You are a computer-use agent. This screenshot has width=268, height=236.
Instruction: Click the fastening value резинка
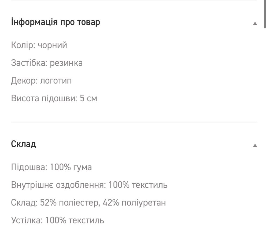point(66,63)
